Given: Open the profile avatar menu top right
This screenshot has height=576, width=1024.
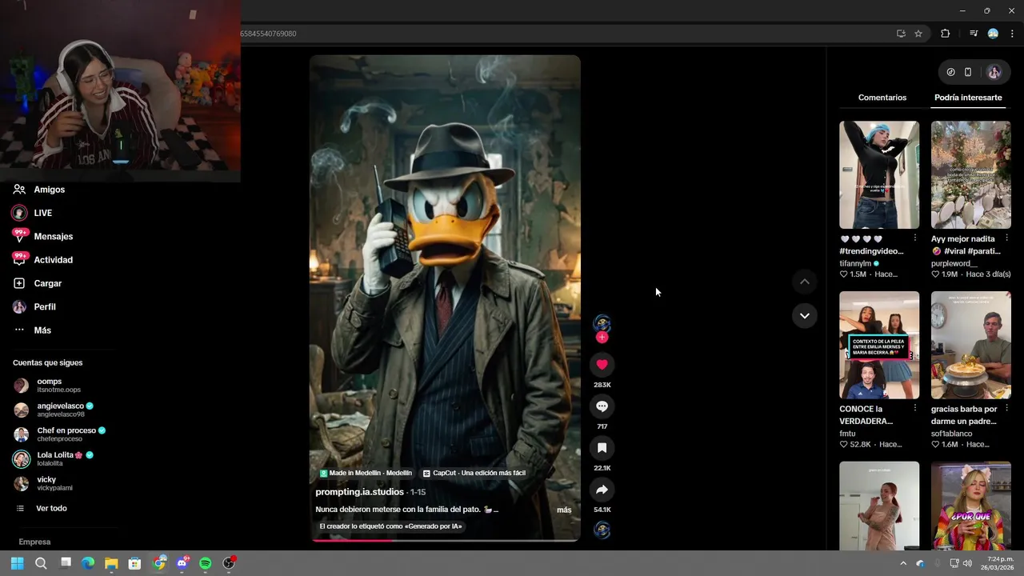Looking at the screenshot, I should pyautogui.click(x=994, y=72).
